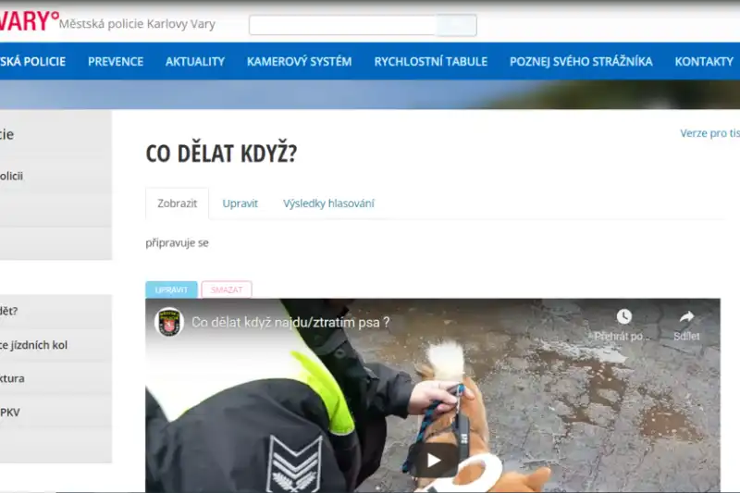
Task: Open video title 'Co dělat když najdu/ztratím psa ?'
Action: pyautogui.click(x=290, y=322)
